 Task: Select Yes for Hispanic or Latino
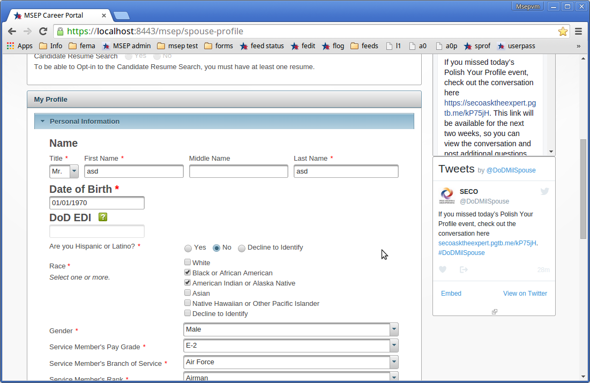[188, 249]
